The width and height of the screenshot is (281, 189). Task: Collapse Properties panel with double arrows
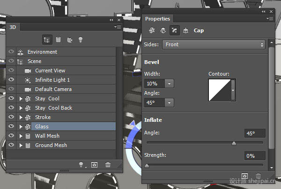(263, 11)
